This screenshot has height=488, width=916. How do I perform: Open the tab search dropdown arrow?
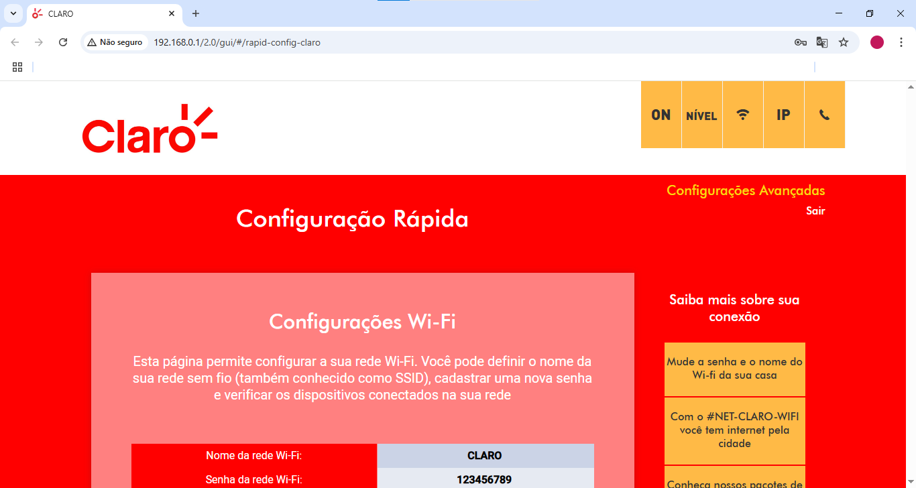click(x=13, y=13)
